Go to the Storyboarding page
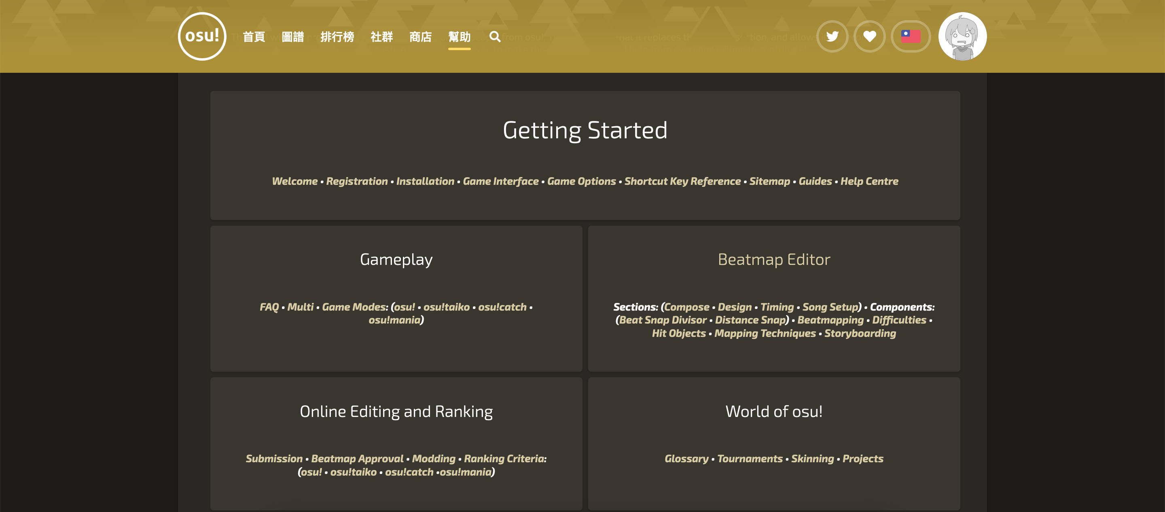 (860, 333)
